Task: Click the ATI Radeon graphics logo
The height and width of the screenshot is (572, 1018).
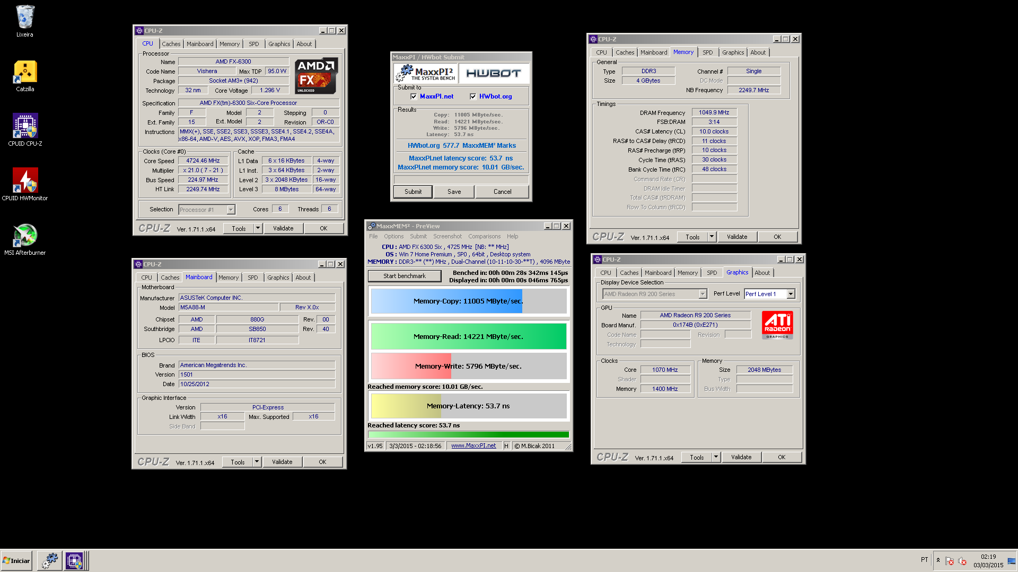Action: 777,325
